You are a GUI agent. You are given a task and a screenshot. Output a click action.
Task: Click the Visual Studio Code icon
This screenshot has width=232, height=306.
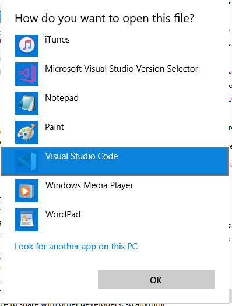(x=27, y=161)
